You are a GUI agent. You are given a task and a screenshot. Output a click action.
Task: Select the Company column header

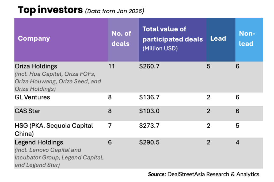click(34, 38)
